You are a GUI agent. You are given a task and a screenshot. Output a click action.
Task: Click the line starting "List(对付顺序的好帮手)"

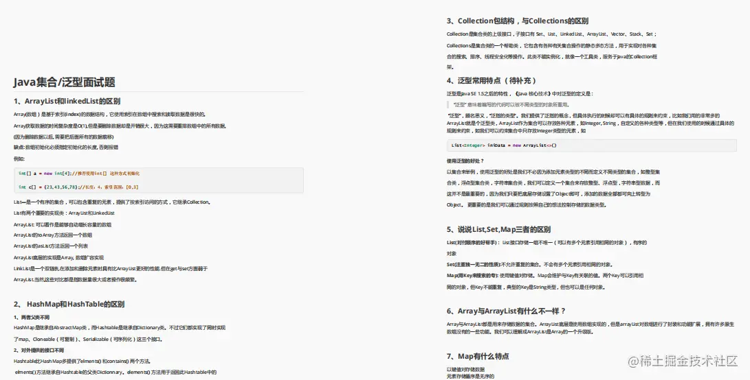[547, 243]
